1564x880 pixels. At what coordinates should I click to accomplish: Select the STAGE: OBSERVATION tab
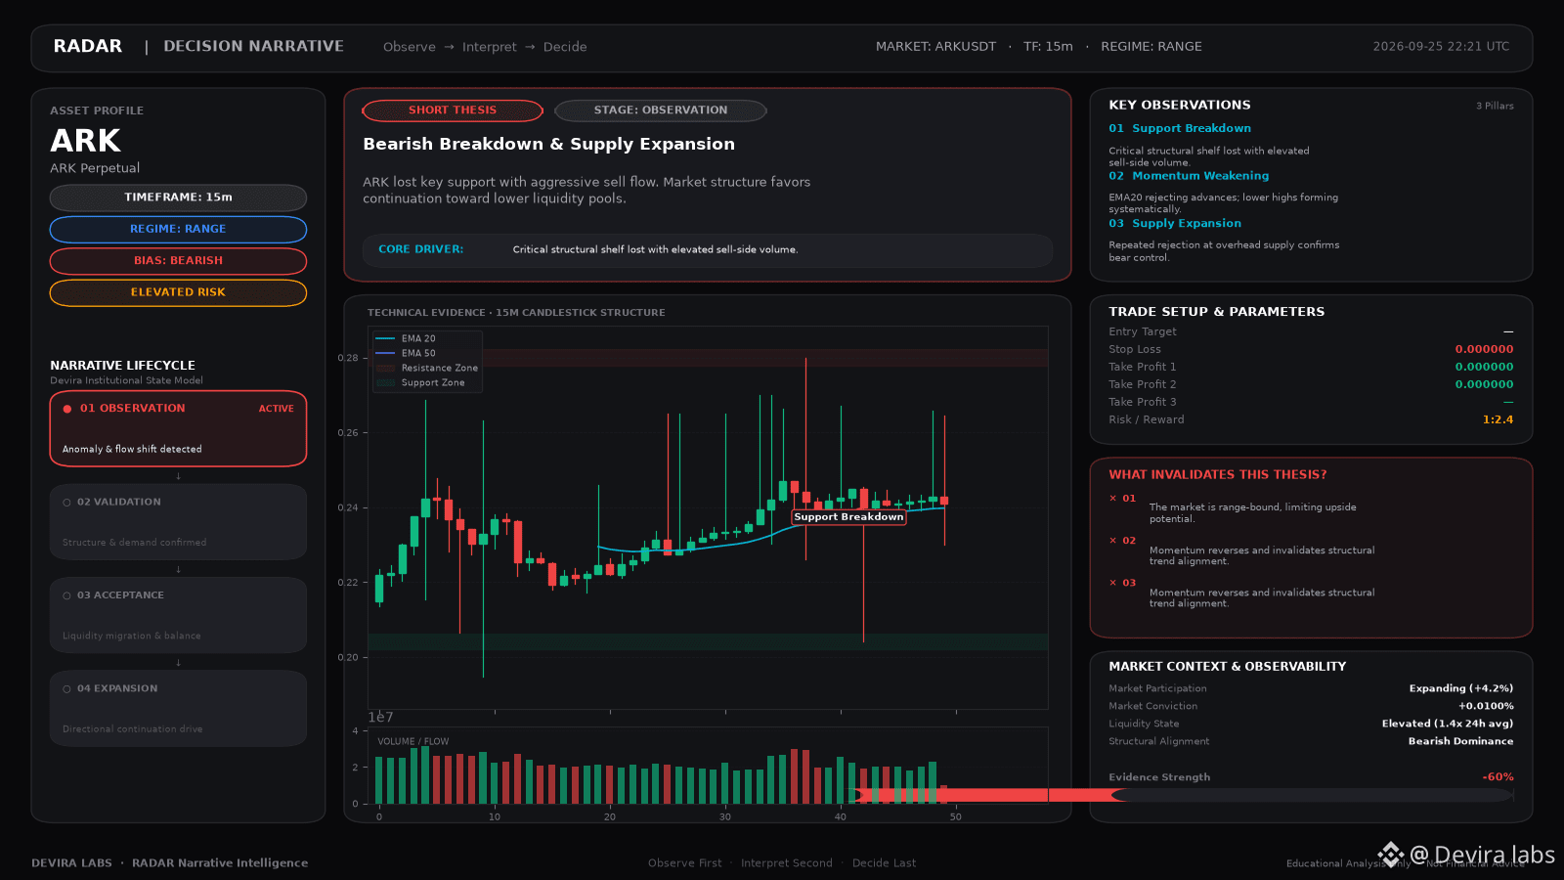pos(661,110)
